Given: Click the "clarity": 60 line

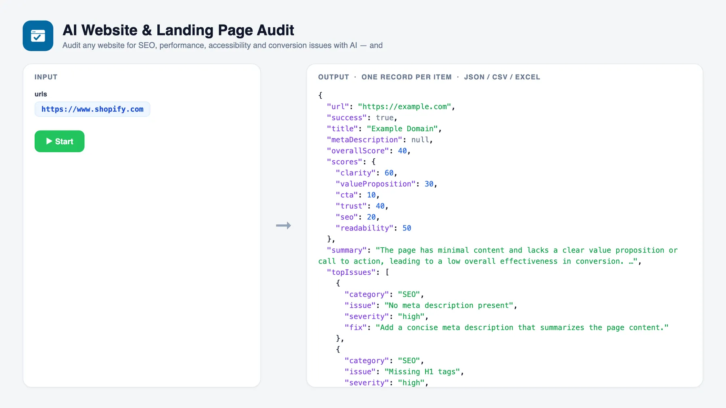Looking at the screenshot, I should click(x=367, y=173).
